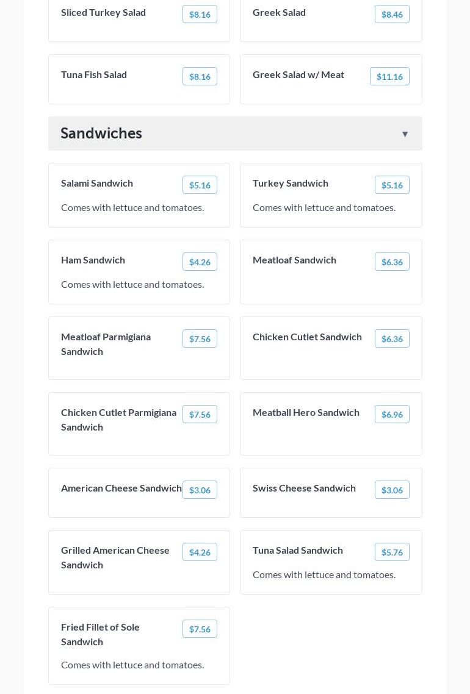Choose the Meatloaf Sandwich $6.36 price
The image size is (470, 694).
point(392,262)
